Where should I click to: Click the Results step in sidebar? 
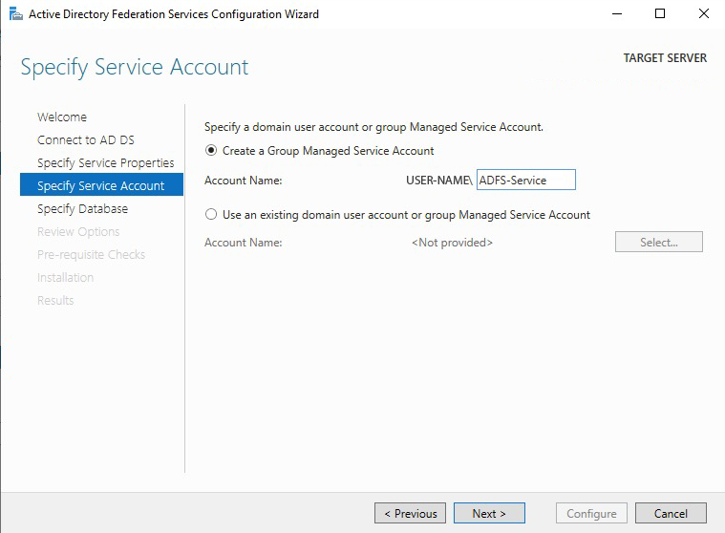pos(55,301)
